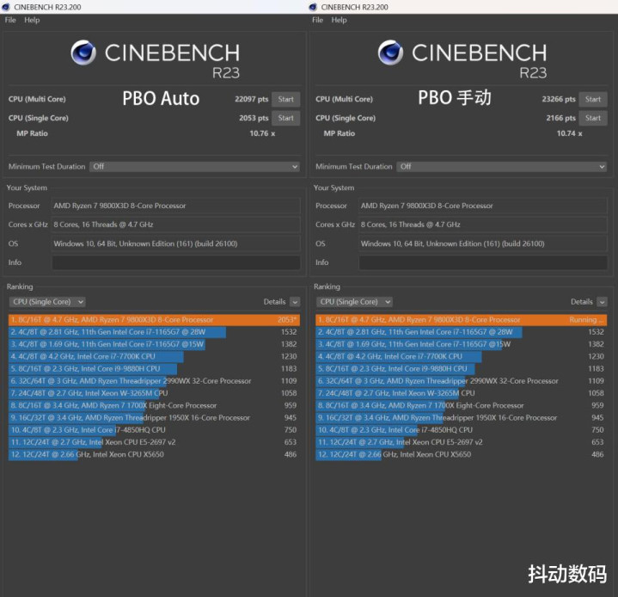Open File menu in left Cinebench window

click(10, 20)
